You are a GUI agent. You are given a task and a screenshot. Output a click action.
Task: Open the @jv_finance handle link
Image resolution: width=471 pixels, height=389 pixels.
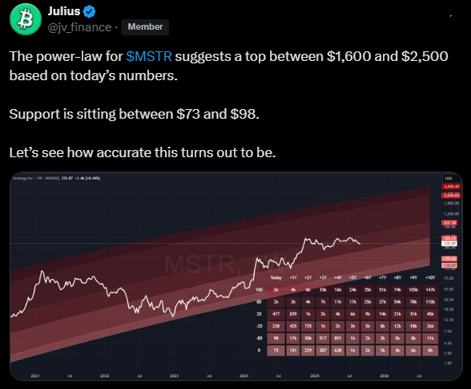click(x=79, y=27)
